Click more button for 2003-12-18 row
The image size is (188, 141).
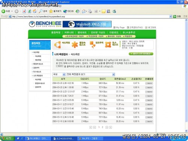[x=149, y=121]
